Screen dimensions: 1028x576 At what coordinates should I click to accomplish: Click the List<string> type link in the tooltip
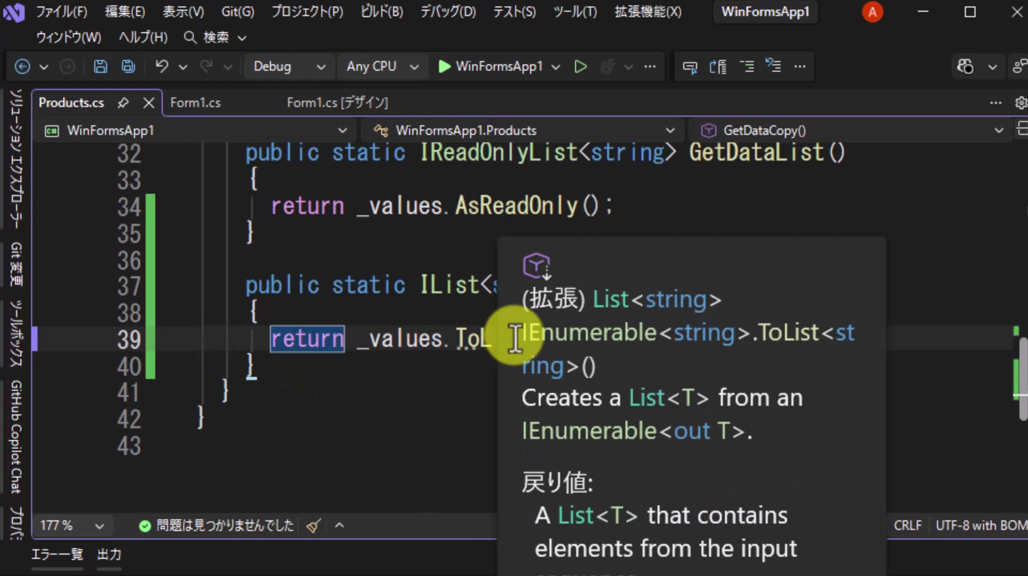coord(657,300)
